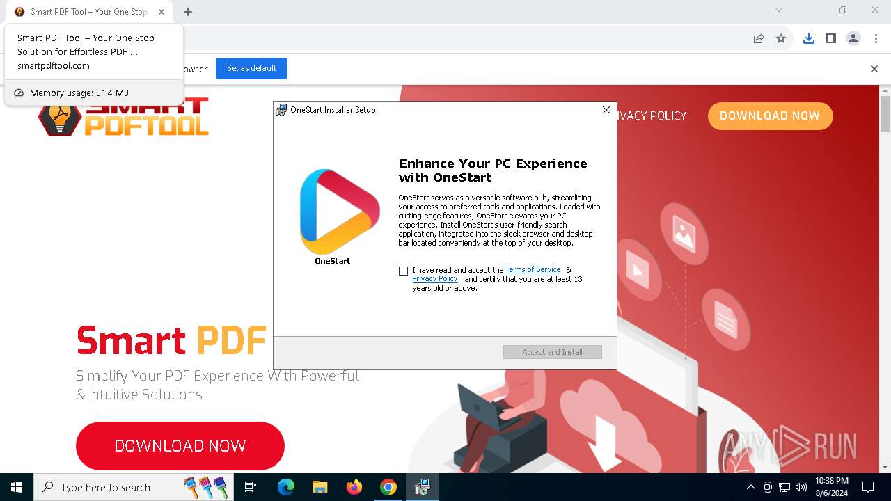Screen dimensions: 891x501
Task: Show hidden system tray icons
Action: coord(750,487)
